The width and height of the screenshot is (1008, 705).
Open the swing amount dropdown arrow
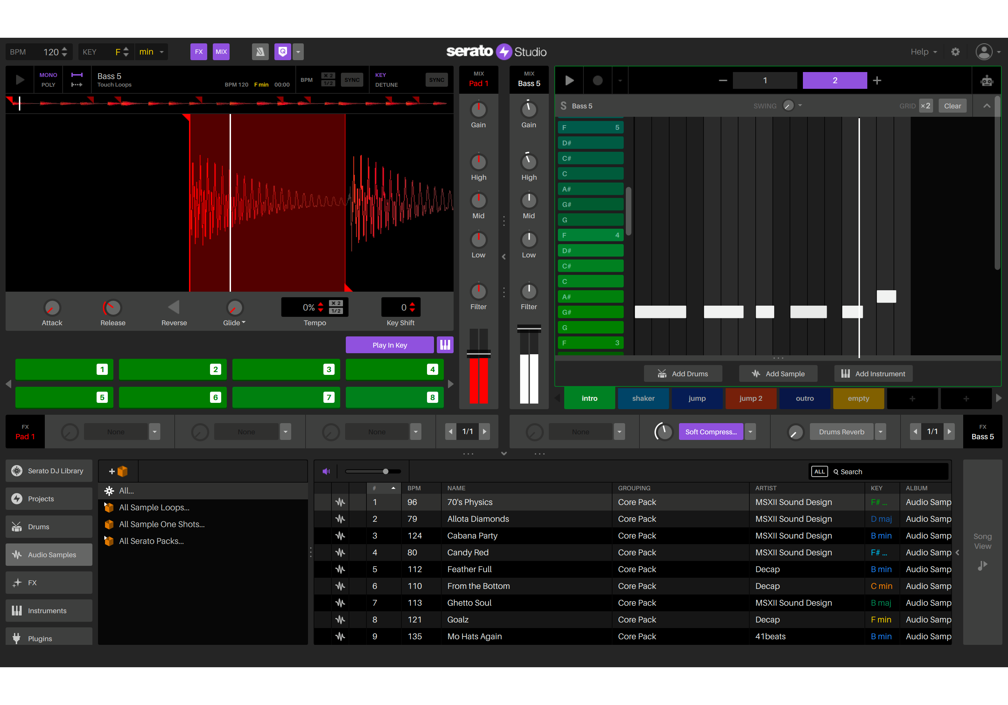(800, 105)
